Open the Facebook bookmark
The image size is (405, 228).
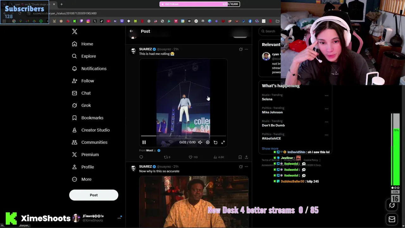tap(250, 21)
